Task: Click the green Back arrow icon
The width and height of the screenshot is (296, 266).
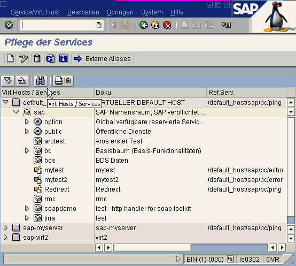Action: tap(144, 25)
